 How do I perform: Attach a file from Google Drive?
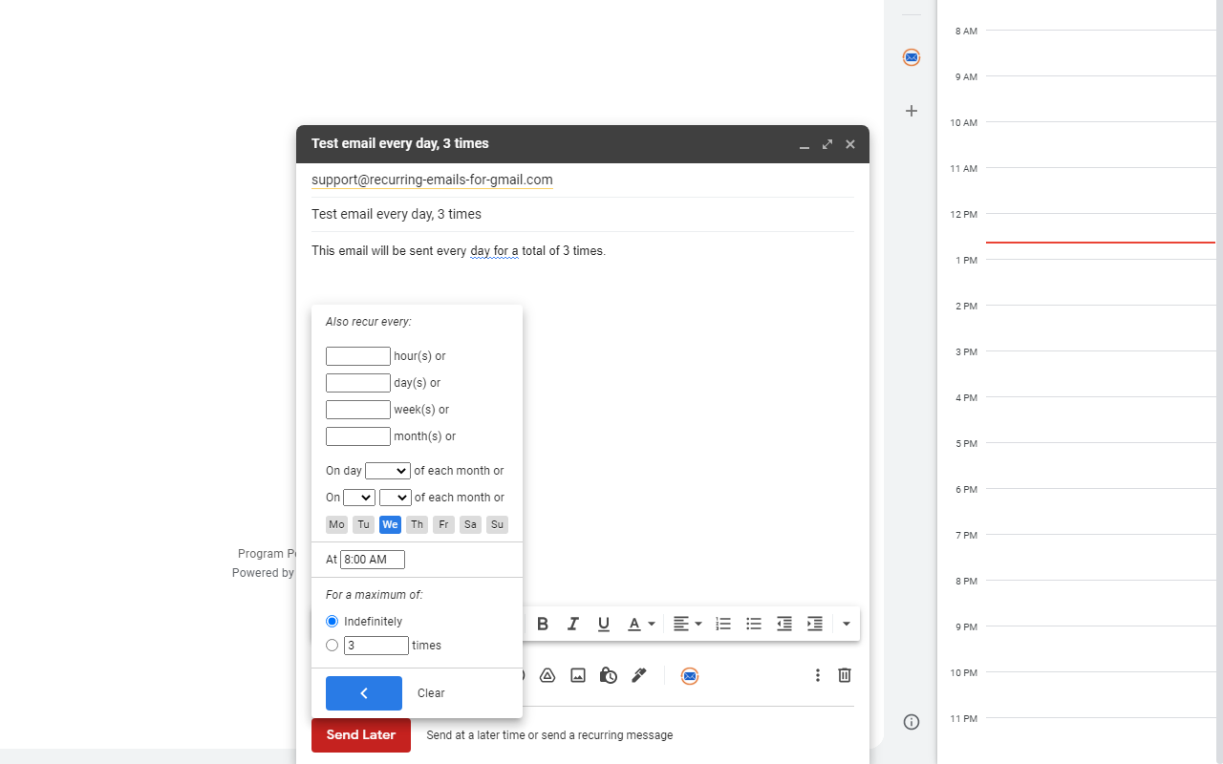click(x=547, y=675)
